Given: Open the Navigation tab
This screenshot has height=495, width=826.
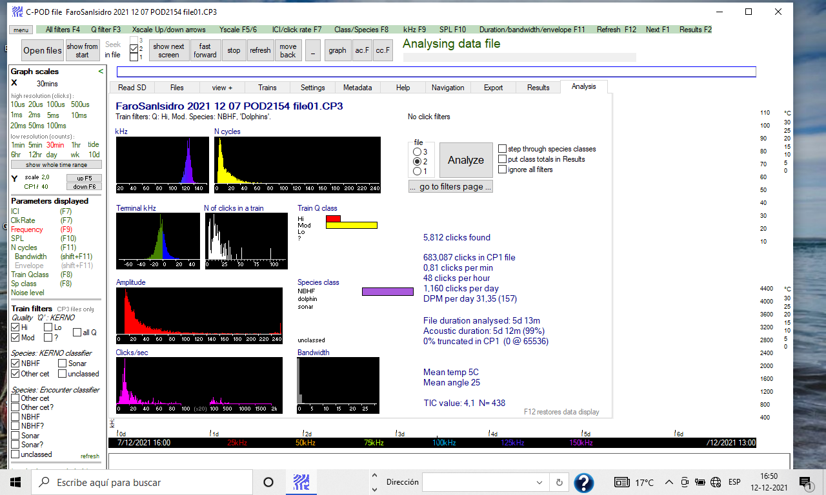Looking at the screenshot, I should 448,88.
